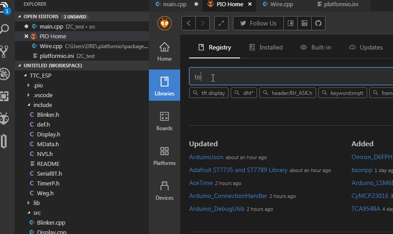Click the 'header:RH_ASK.h' search suggestion

[x=288, y=93]
